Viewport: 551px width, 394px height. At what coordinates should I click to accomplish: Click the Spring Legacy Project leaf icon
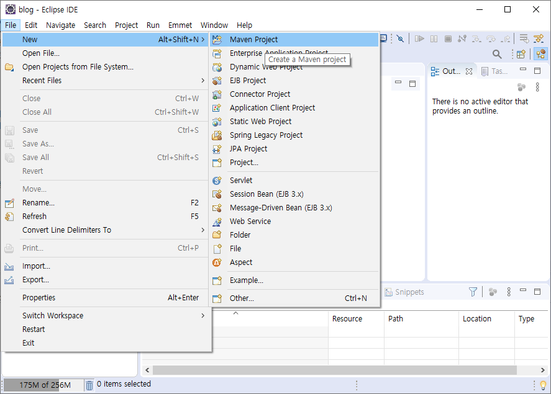(217, 135)
